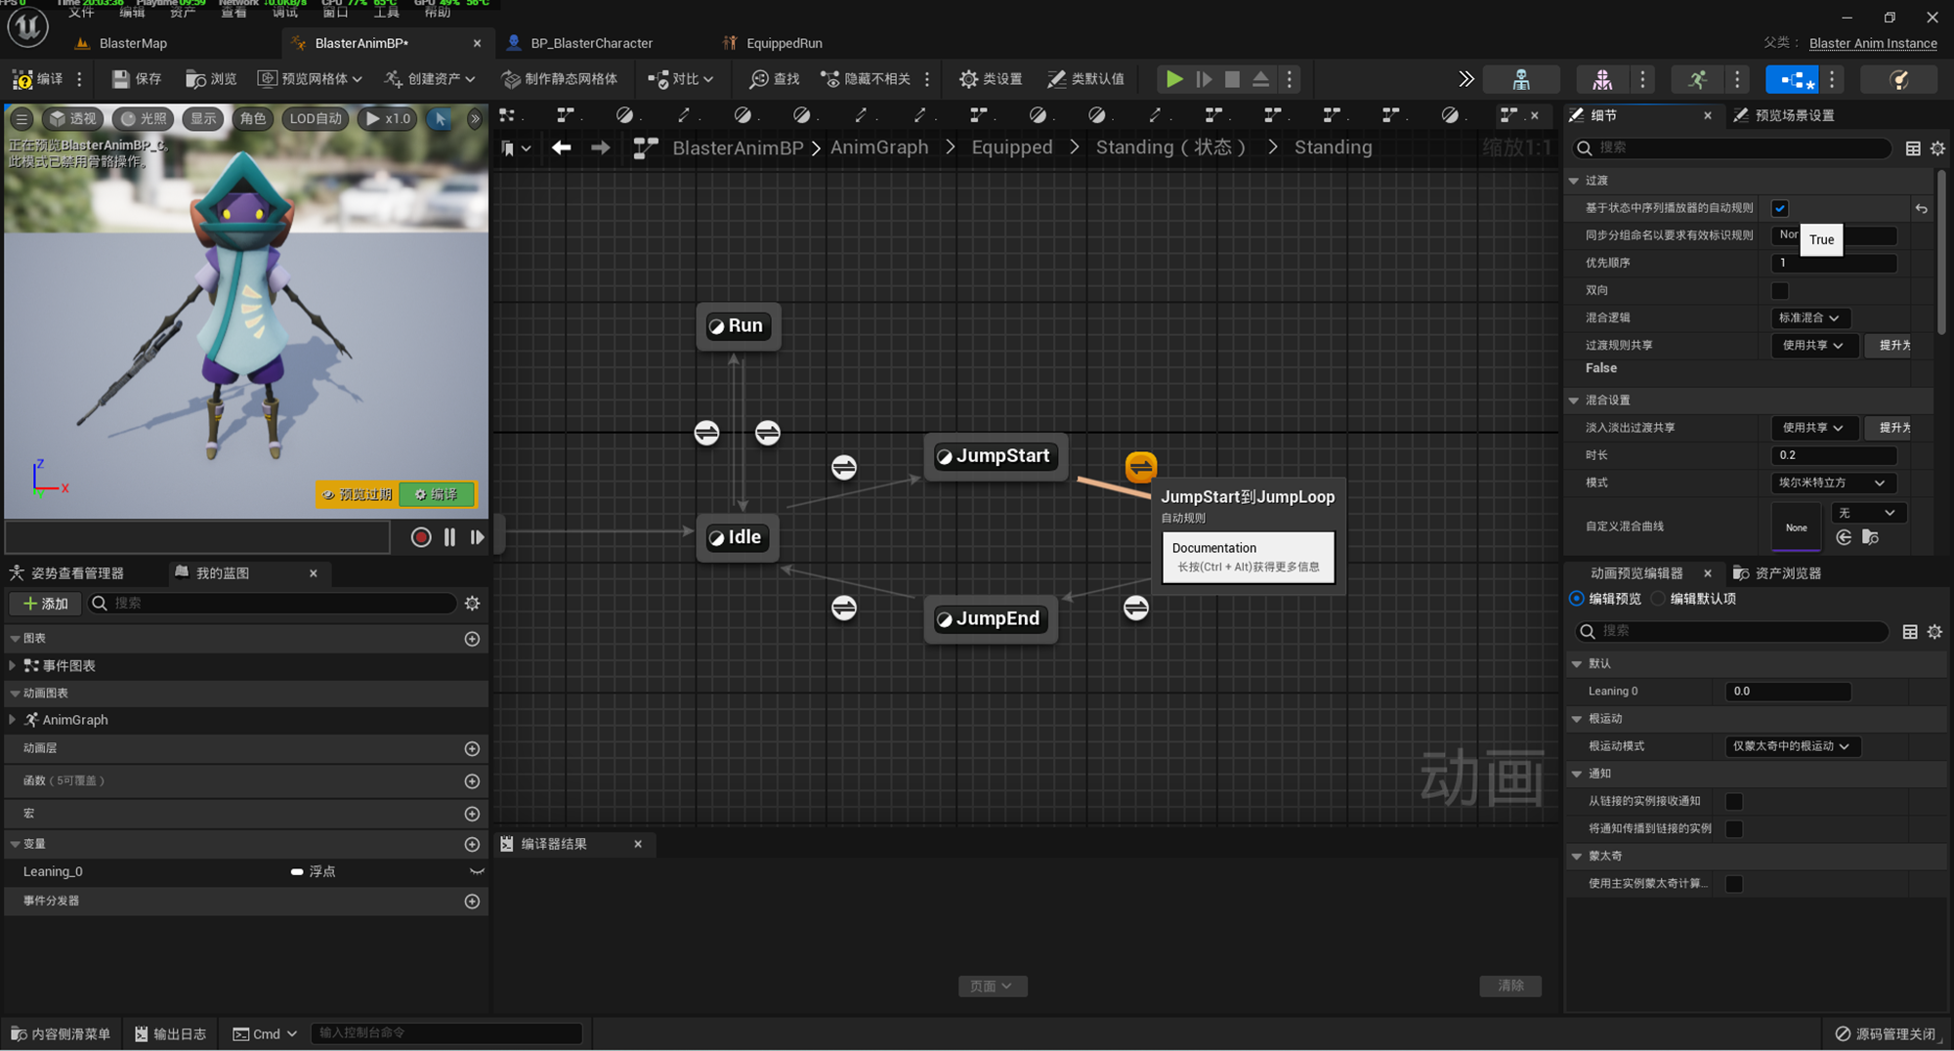1954x1051 pixels.
Task: Add a new variable with plus icon
Action: [x=472, y=844]
